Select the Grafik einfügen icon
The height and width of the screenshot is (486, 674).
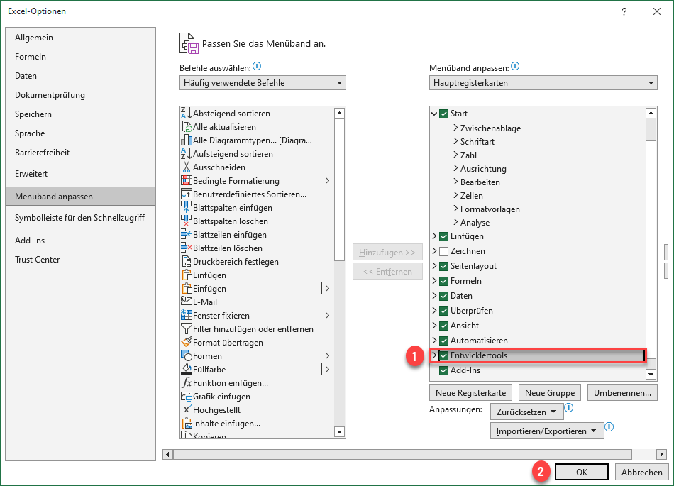[x=186, y=397]
